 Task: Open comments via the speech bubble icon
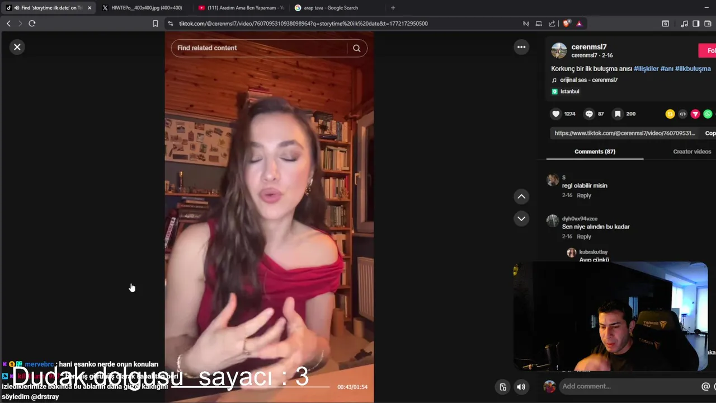(589, 114)
